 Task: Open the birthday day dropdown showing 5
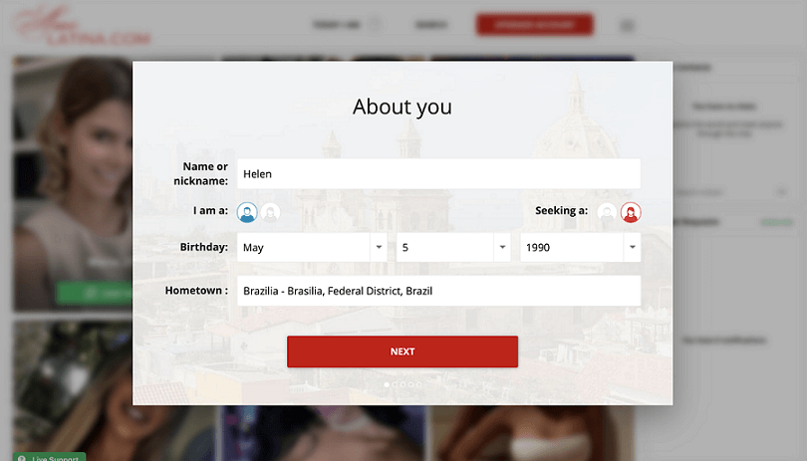(x=453, y=248)
